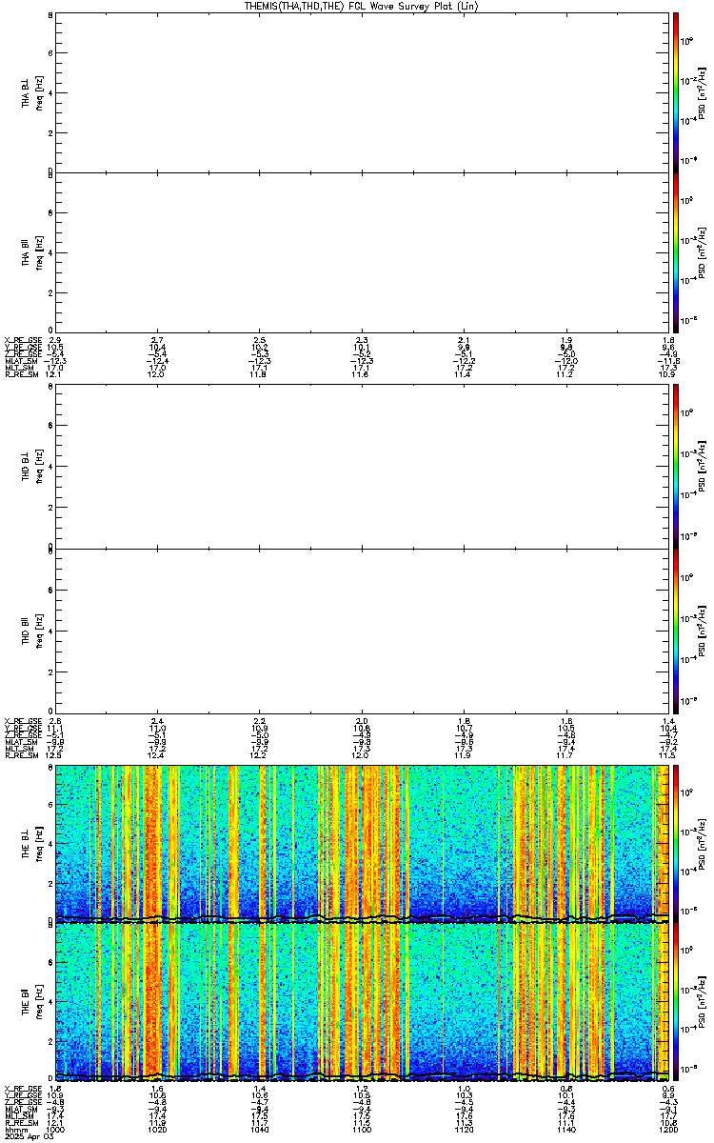
Task: Click the black line trace in THE B∥ panel
Action: point(363,1076)
